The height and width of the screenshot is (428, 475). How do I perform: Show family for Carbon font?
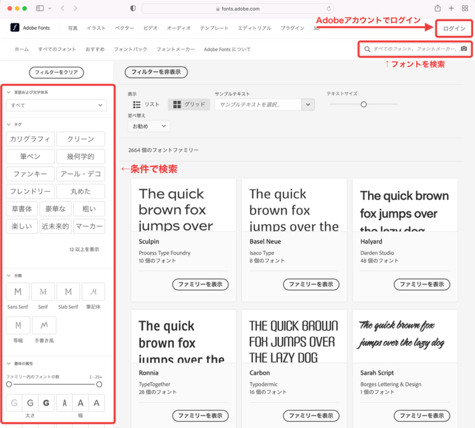(x=311, y=416)
